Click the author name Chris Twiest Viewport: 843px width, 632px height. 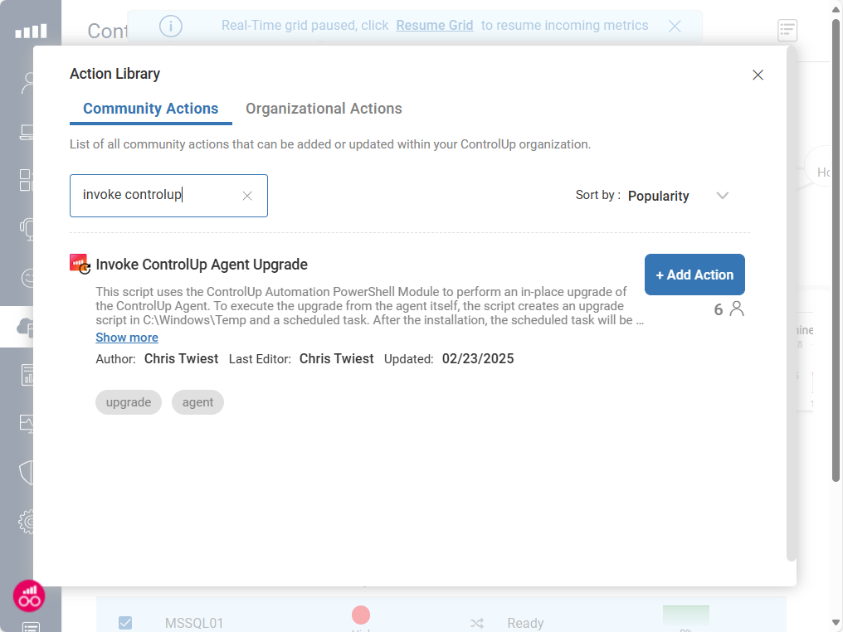(x=181, y=358)
